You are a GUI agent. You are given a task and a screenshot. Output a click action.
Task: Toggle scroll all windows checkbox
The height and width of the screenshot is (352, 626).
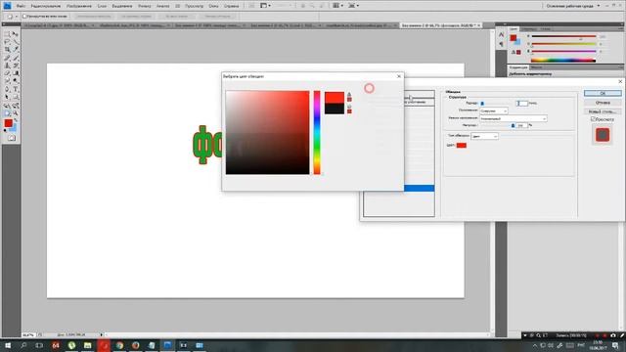pyautogui.click(x=24, y=17)
